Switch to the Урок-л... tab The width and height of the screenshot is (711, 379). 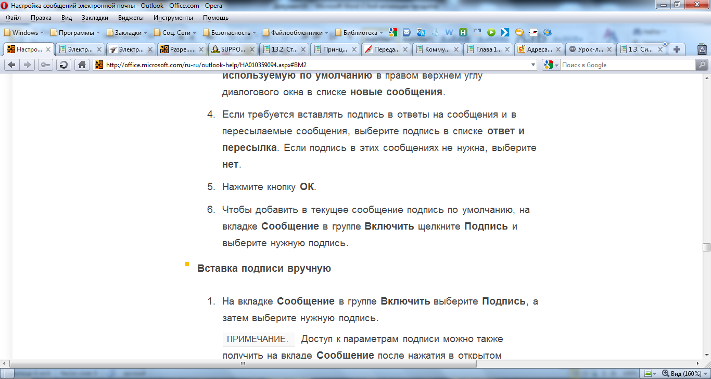tap(590, 49)
